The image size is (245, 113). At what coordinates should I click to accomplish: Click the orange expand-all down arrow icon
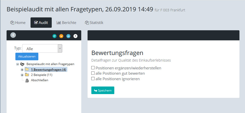point(61,36)
